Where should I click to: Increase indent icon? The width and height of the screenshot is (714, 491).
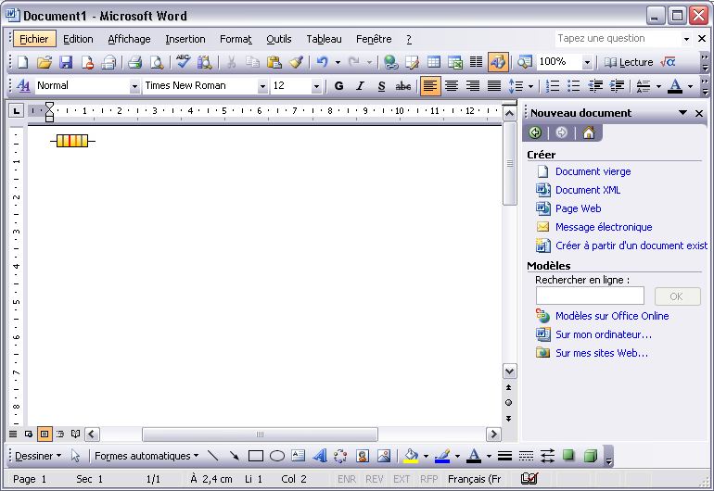617,85
